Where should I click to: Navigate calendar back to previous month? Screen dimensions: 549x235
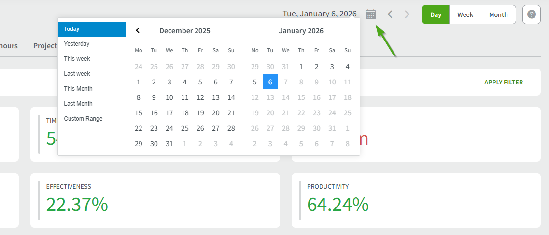[138, 31]
